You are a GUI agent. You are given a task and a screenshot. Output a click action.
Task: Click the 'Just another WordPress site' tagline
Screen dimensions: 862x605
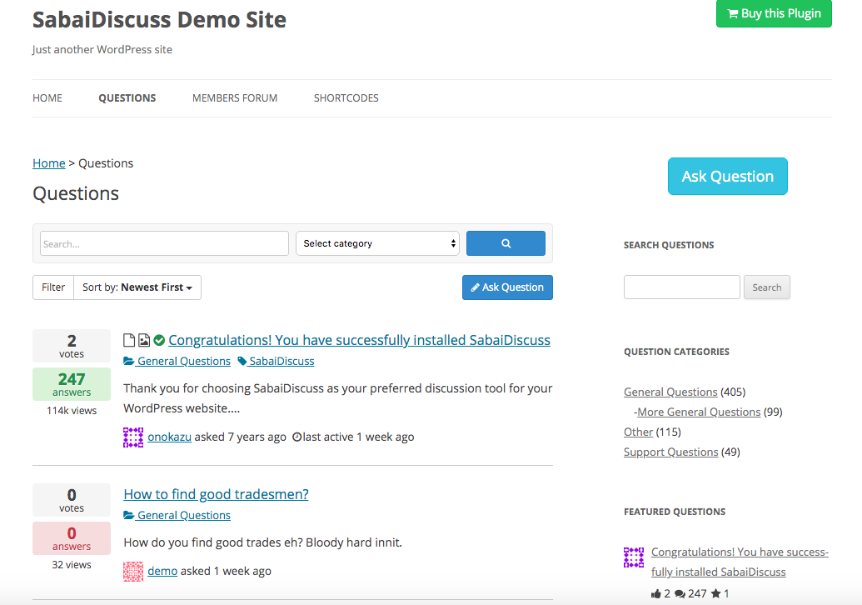(x=102, y=49)
